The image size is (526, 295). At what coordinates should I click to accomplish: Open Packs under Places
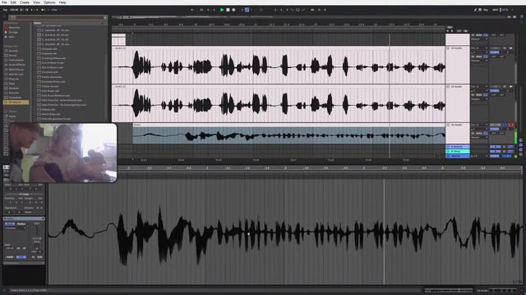point(13,116)
